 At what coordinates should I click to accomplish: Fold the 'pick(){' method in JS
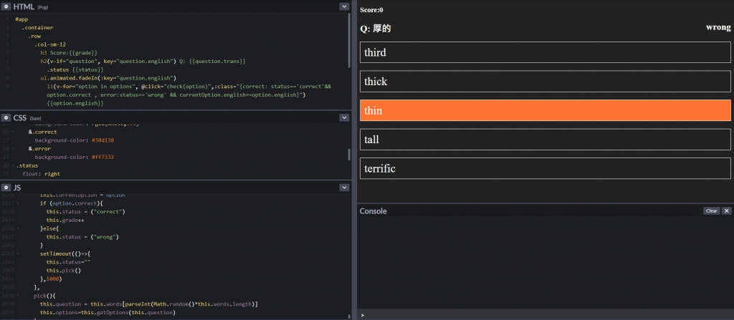point(18,296)
